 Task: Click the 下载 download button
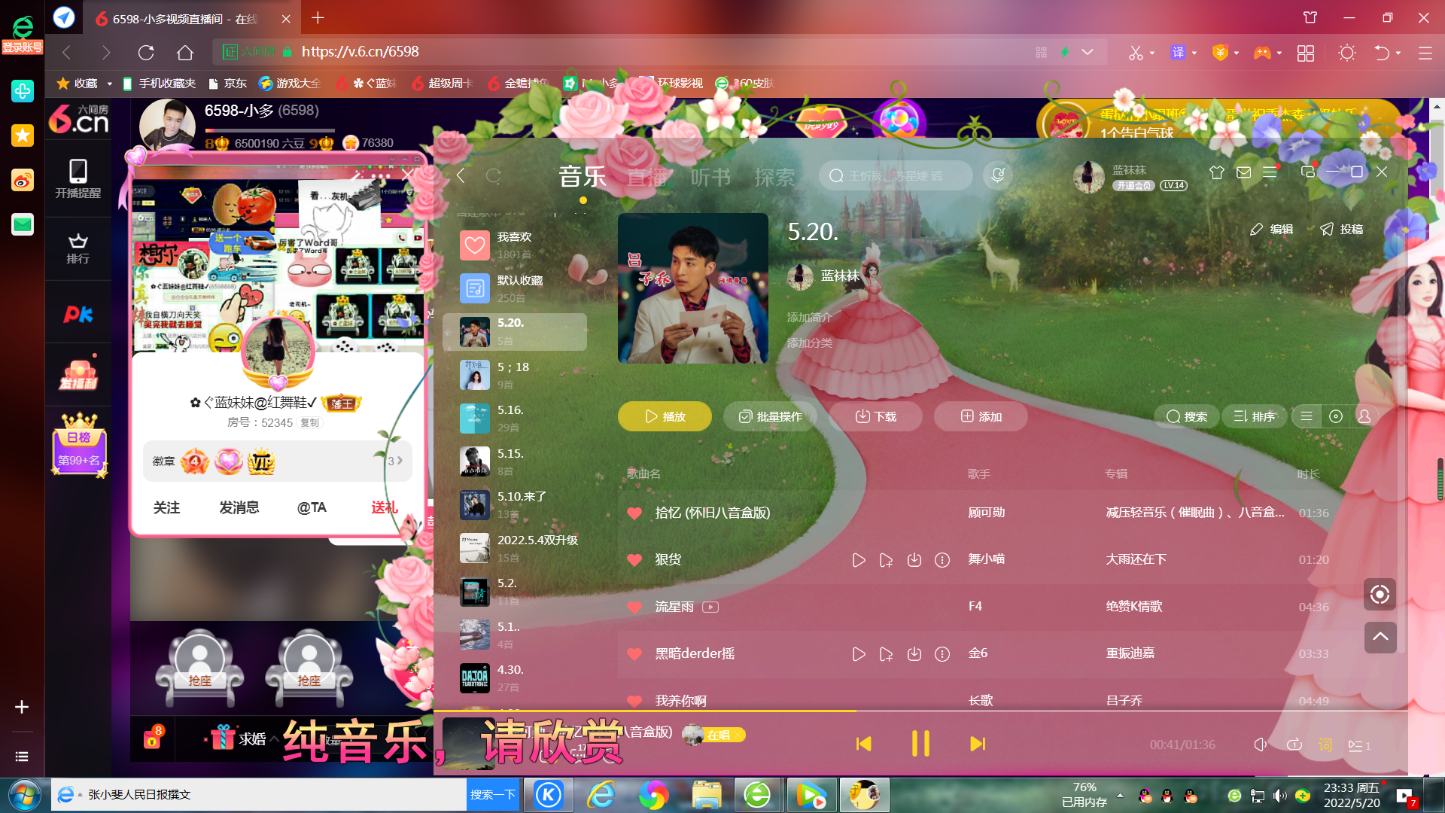(875, 416)
